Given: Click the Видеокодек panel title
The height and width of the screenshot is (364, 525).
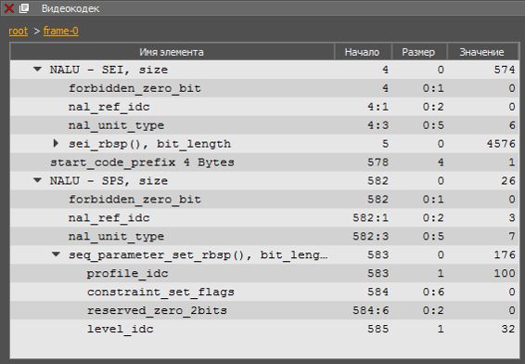Looking at the screenshot, I should coord(70,8).
